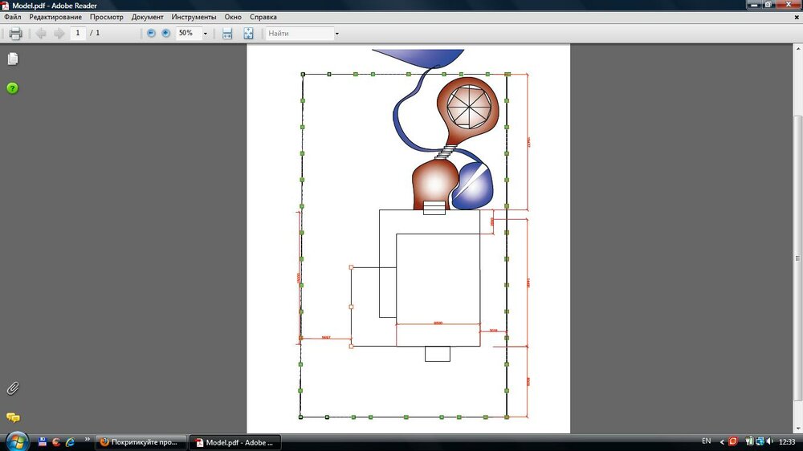
Task: Click the Найти search field
Action: pyautogui.click(x=299, y=34)
